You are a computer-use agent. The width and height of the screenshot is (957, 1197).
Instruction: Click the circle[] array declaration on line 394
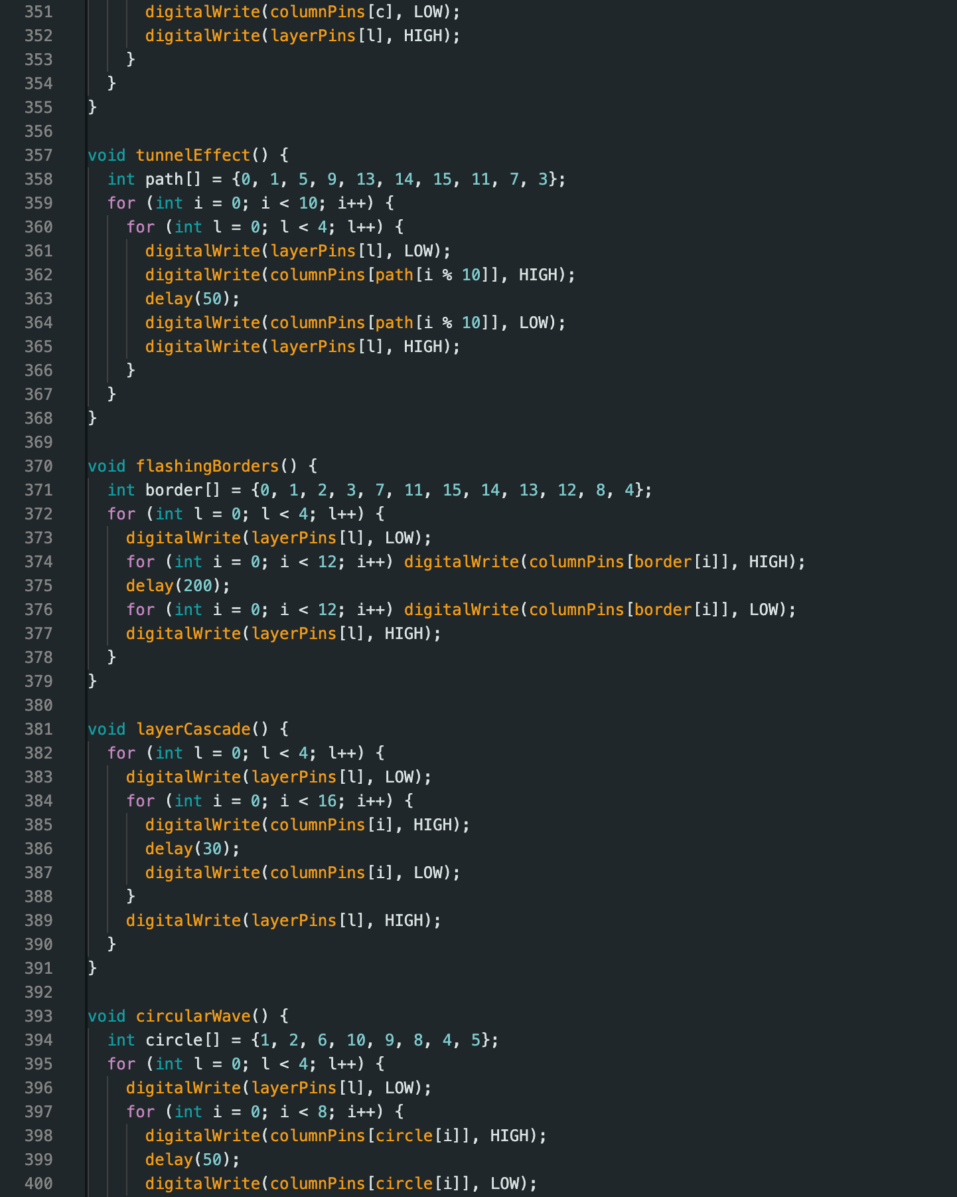coord(303,1040)
